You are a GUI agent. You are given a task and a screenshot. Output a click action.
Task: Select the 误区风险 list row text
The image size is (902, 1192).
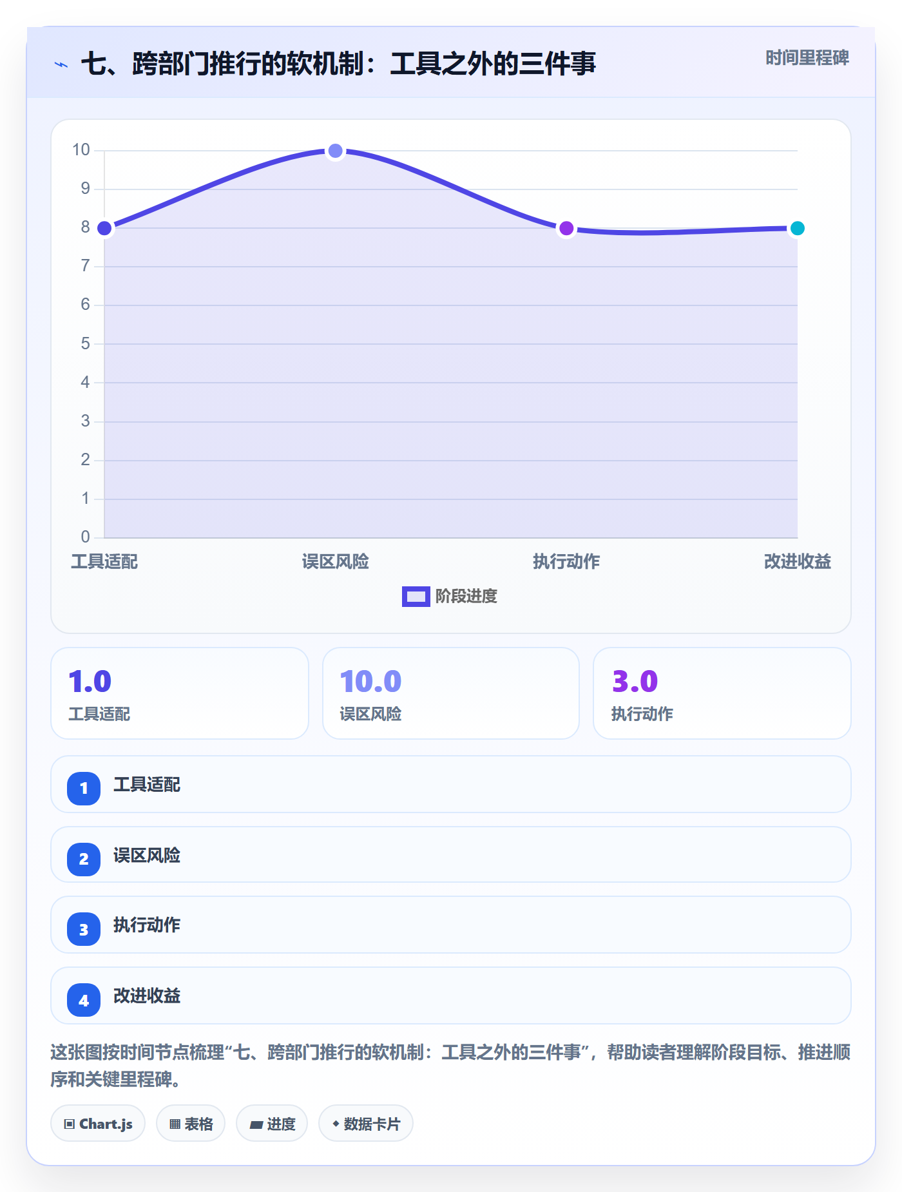coord(147,856)
